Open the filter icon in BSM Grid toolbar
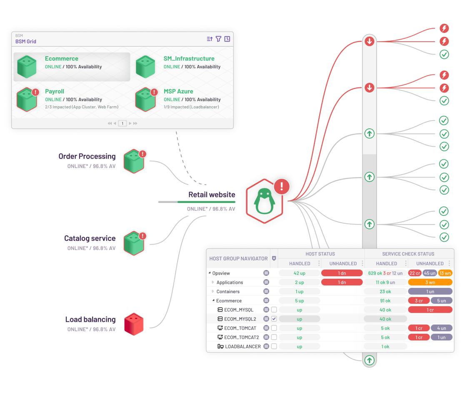The height and width of the screenshot is (400, 465). coord(218,39)
